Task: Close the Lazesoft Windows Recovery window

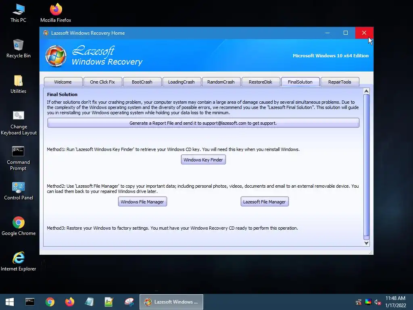Action: click(x=364, y=33)
